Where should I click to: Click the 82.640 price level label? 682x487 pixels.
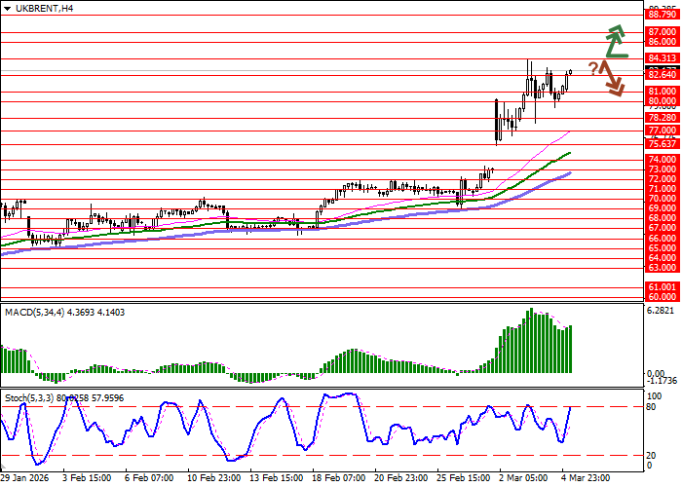pyautogui.click(x=662, y=75)
